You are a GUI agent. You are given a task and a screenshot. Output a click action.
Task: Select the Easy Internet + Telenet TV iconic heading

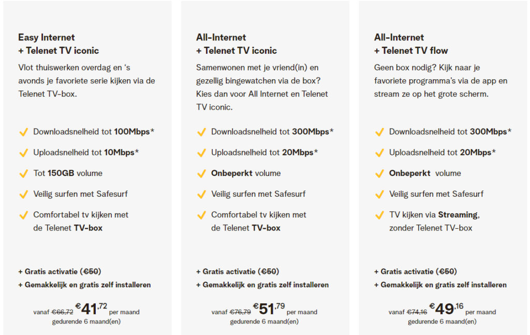(58, 44)
